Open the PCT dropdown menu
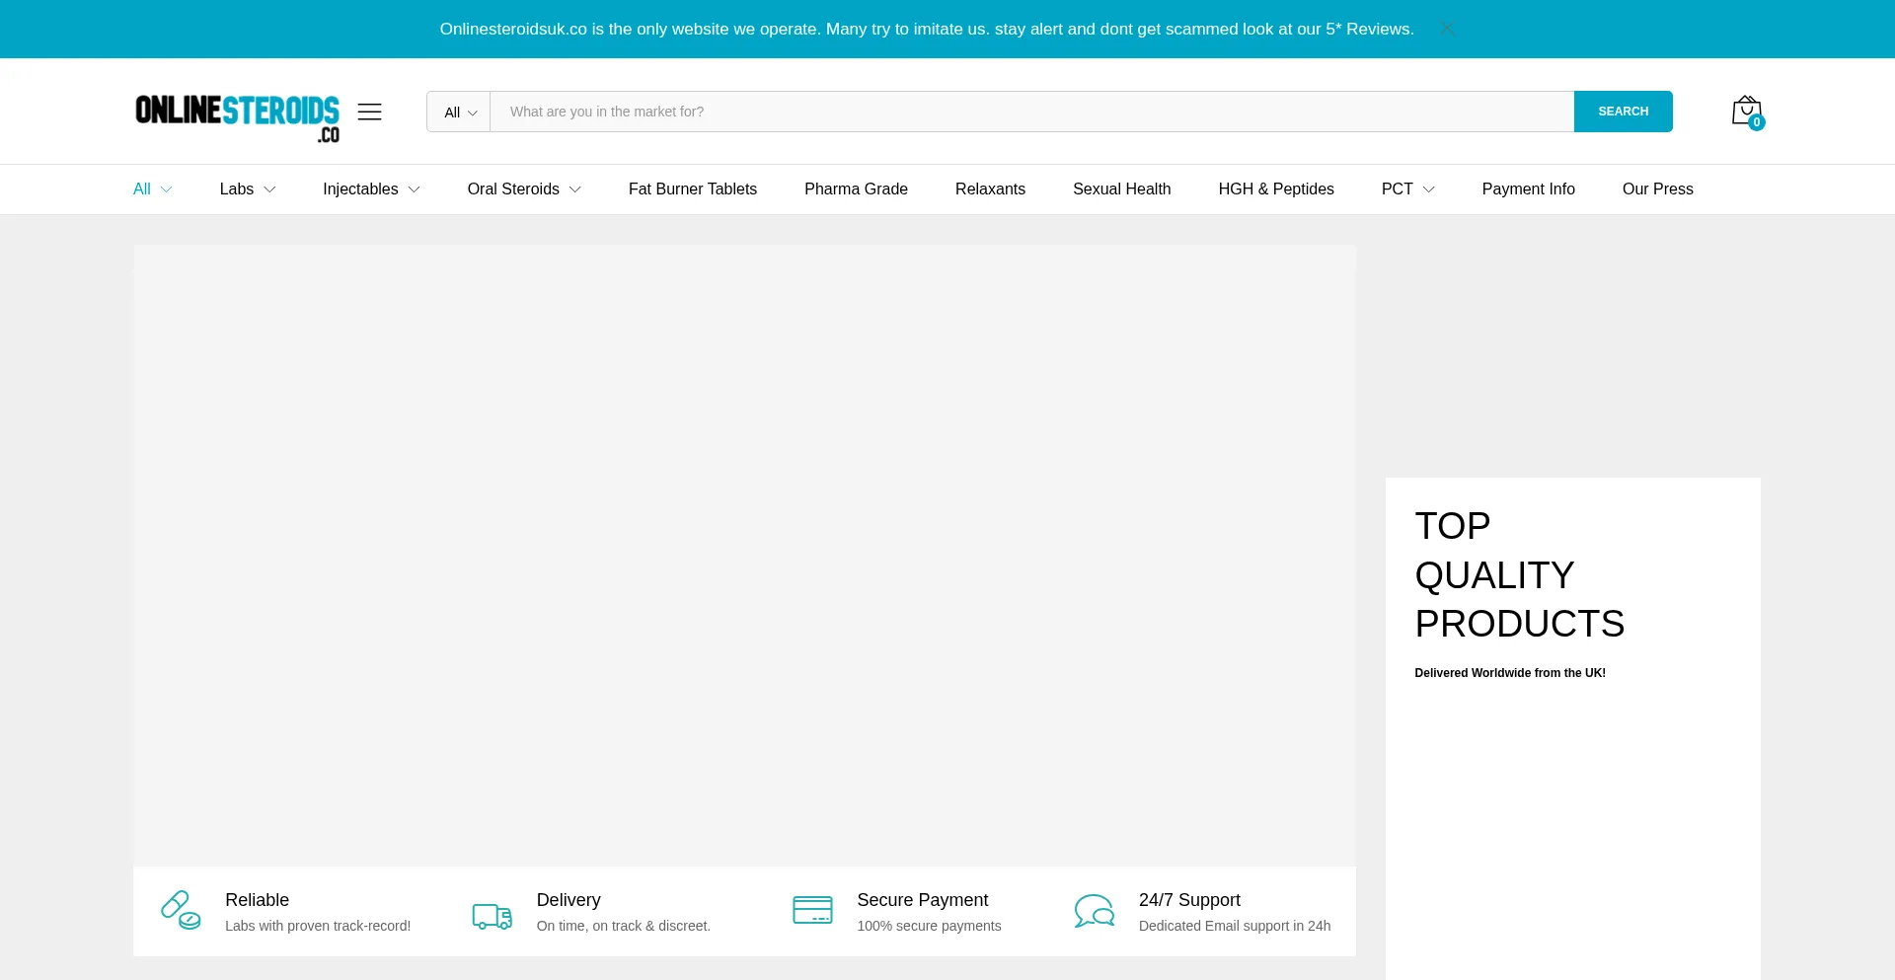1895x980 pixels. pyautogui.click(x=1406, y=189)
